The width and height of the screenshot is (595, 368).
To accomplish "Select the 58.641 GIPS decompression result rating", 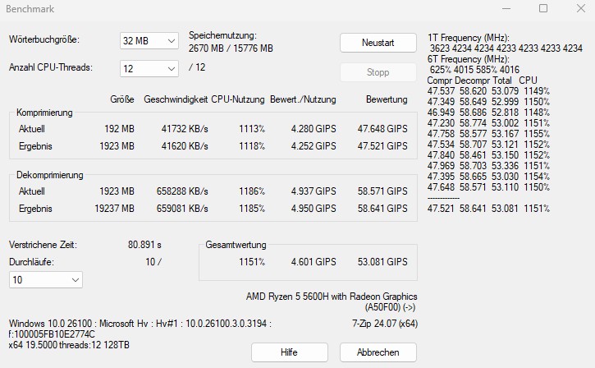I will 382,209.
